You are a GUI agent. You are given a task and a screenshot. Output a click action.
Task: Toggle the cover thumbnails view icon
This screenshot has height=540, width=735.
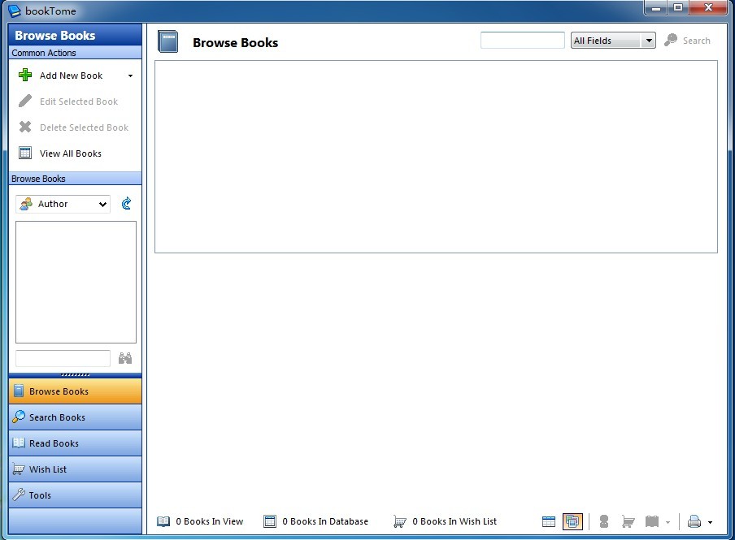572,521
